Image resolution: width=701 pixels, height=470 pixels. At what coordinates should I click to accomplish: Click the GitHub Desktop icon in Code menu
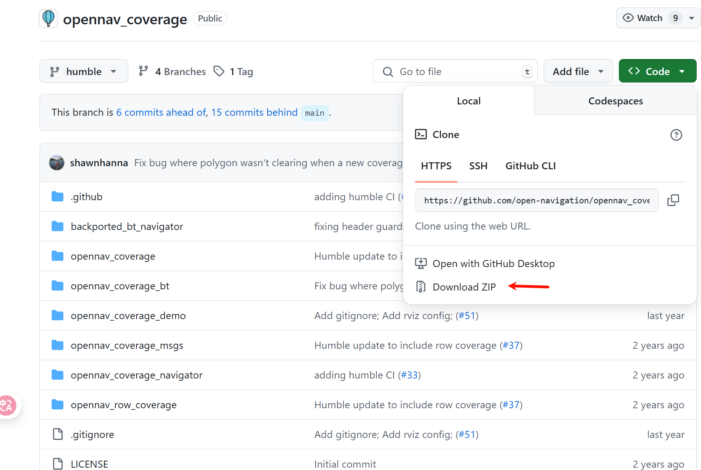(421, 263)
